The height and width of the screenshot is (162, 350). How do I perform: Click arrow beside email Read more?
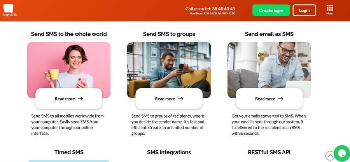click(280, 99)
